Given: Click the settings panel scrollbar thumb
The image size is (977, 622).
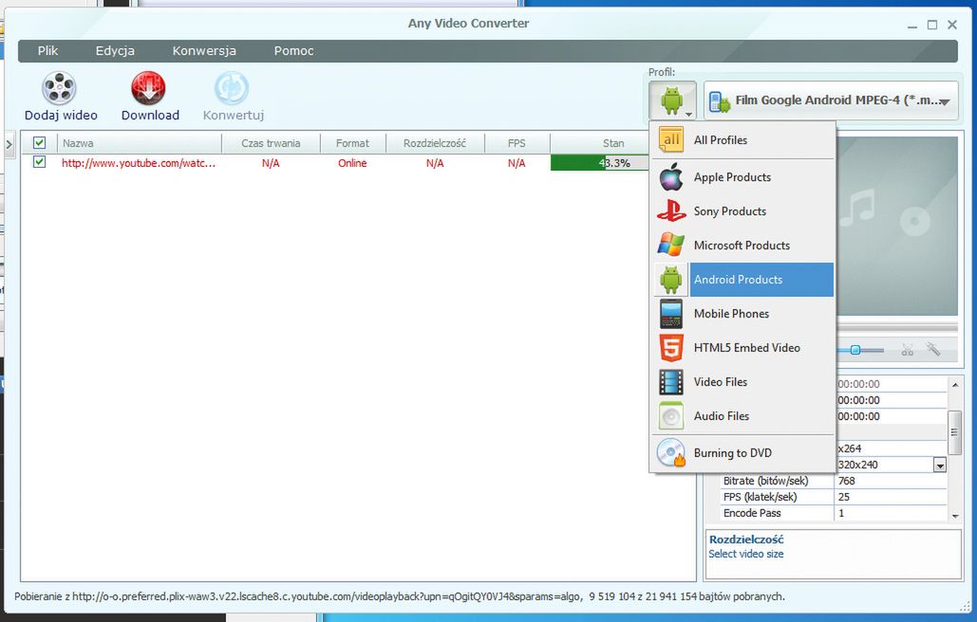Looking at the screenshot, I should (x=954, y=432).
